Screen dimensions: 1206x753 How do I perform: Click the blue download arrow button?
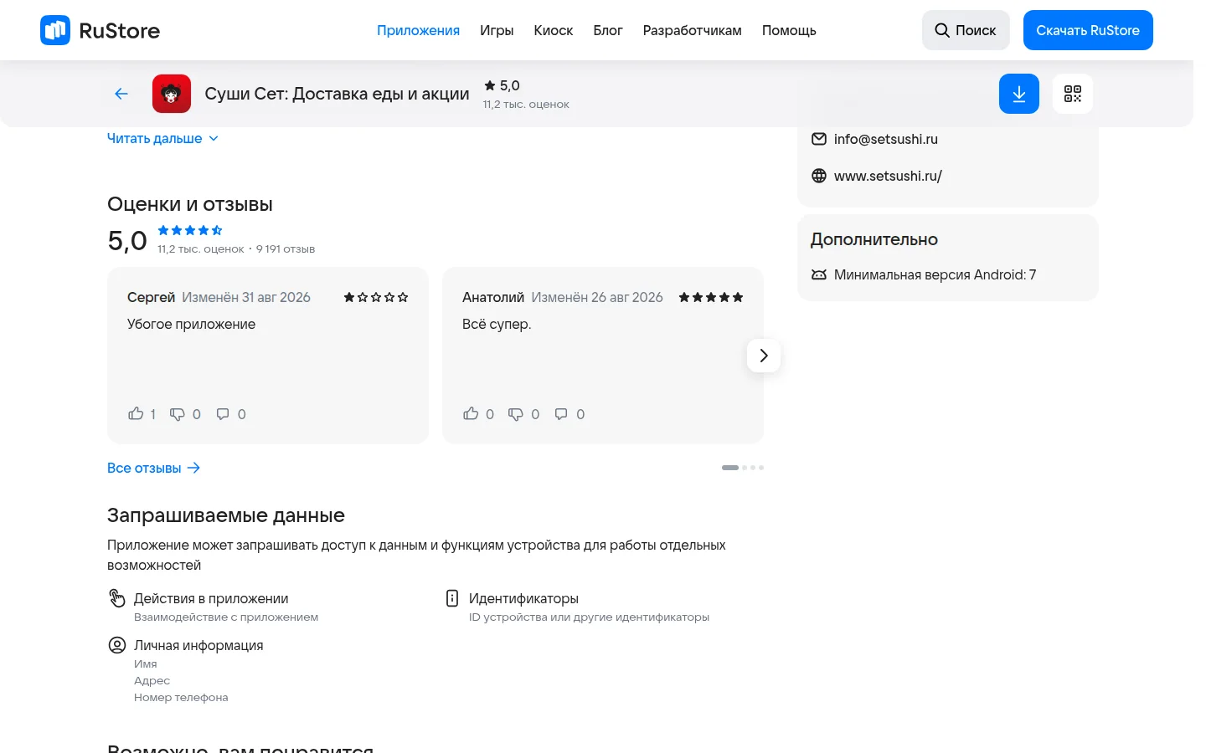pos(1019,94)
